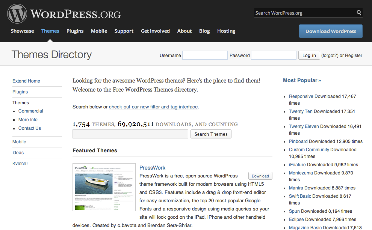The image size is (372, 230).
Task: Open the Support nav item
Action: 124,31
